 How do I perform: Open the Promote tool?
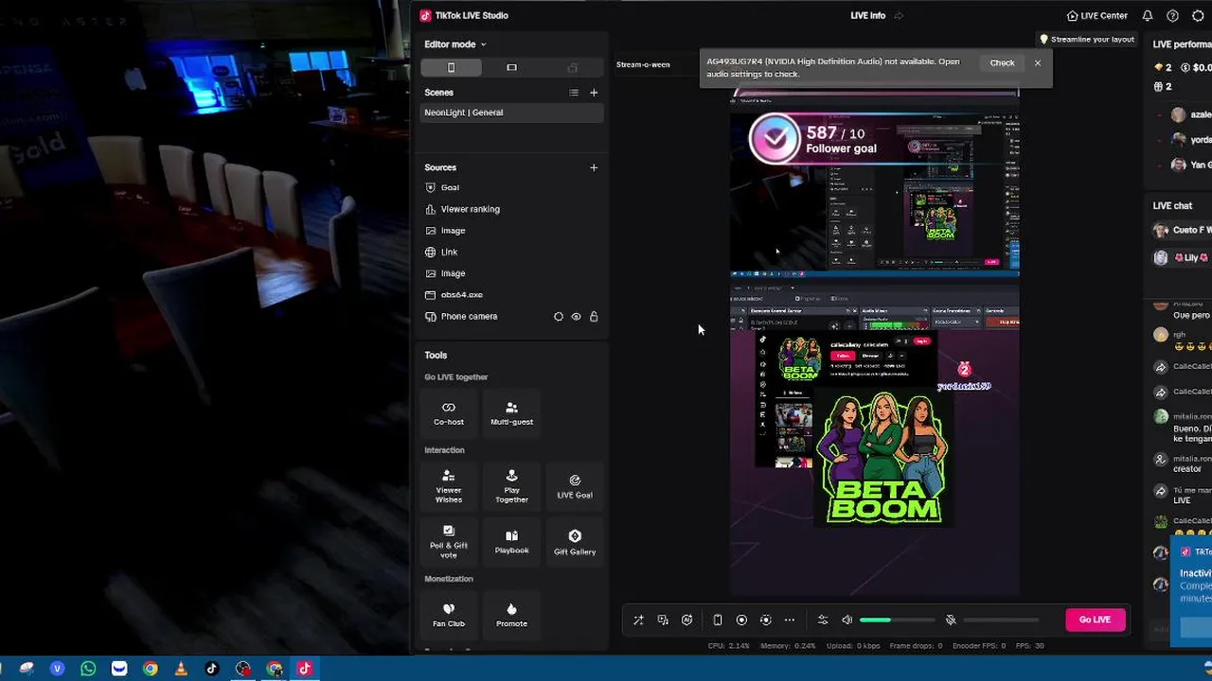pos(511,615)
